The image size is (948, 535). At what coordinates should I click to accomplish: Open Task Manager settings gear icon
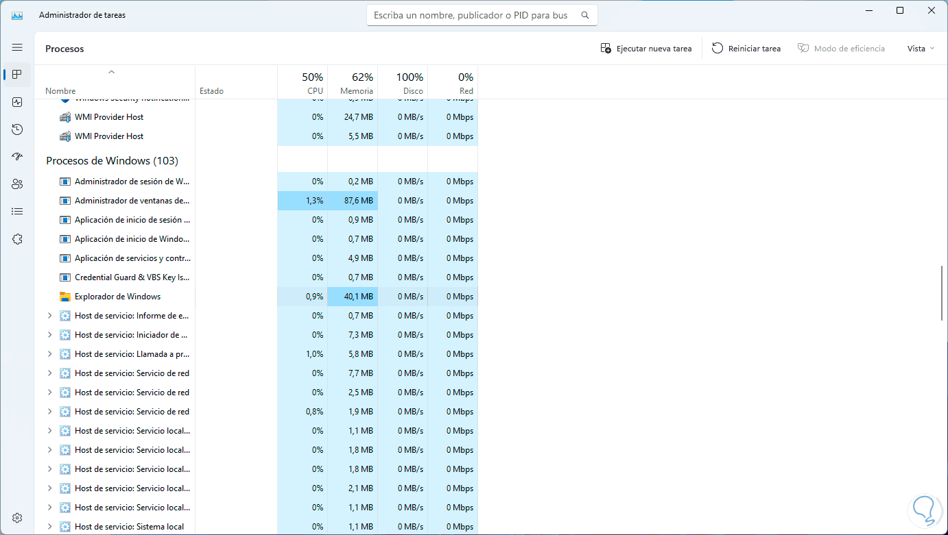pyautogui.click(x=17, y=518)
